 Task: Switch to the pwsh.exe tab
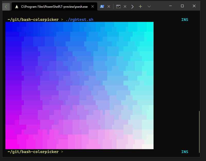point(51,6)
